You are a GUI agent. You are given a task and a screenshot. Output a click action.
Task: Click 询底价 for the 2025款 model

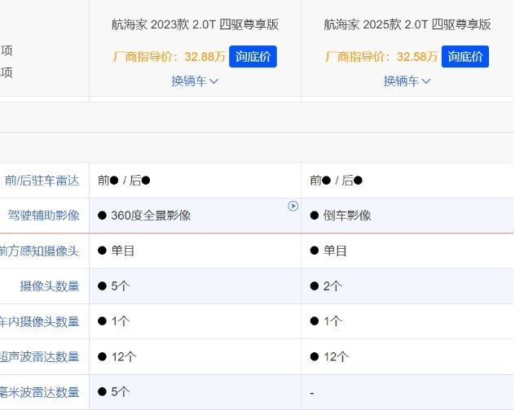click(x=465, y=56)
